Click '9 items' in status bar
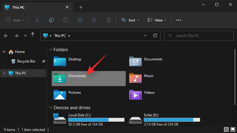 (10, 130)
